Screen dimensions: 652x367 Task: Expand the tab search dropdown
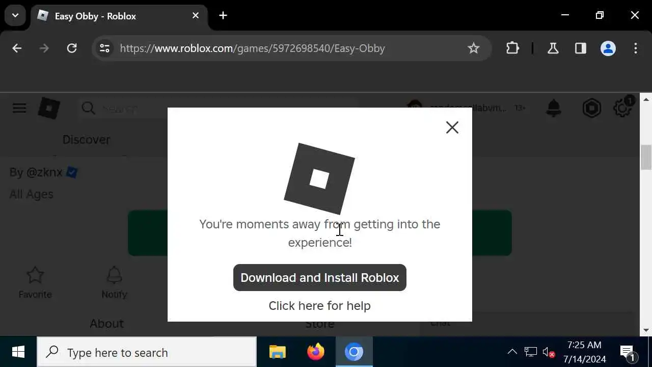tap(15, 15)
